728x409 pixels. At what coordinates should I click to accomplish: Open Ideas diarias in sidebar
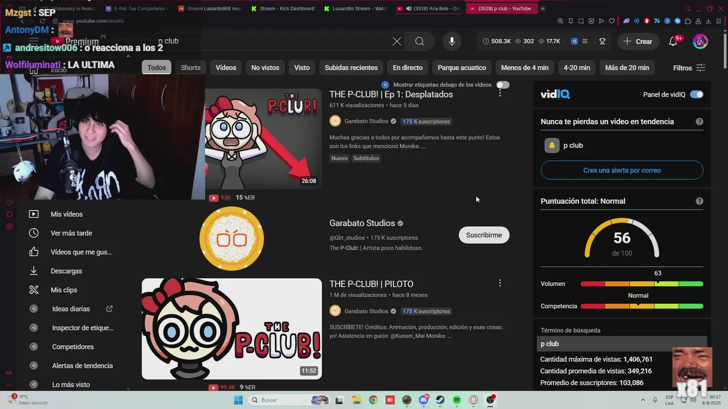[x=72, y=309]
